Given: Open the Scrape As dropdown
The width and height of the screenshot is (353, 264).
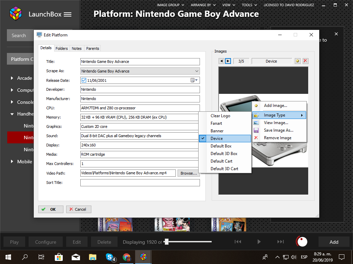Looking at the screenshot, I should point(197,71).
